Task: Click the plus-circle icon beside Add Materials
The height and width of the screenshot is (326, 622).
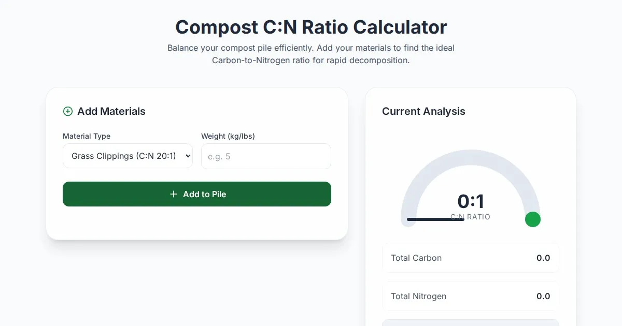Action: 68,111
